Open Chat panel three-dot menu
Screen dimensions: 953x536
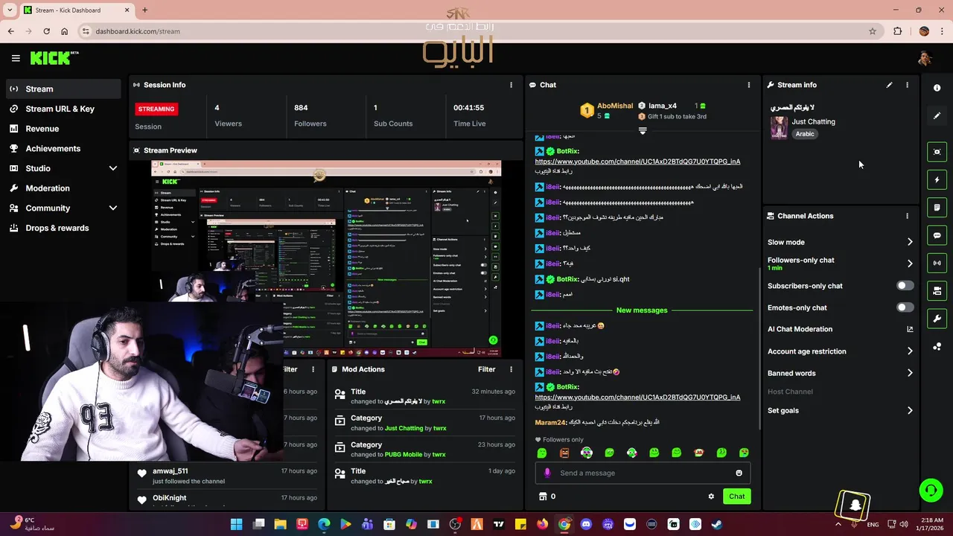[x=749, y=85]
